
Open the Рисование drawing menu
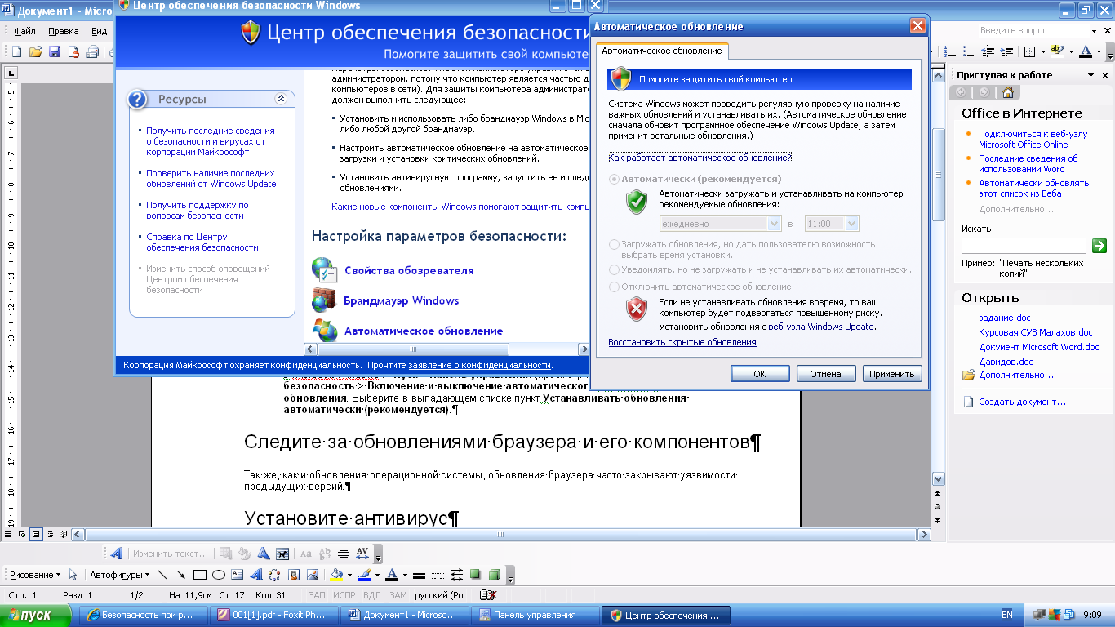[x=34, y=575]
